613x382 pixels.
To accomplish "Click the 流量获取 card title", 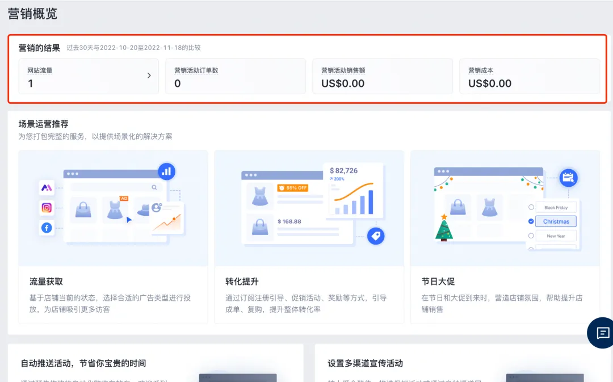I will [46, 282].
